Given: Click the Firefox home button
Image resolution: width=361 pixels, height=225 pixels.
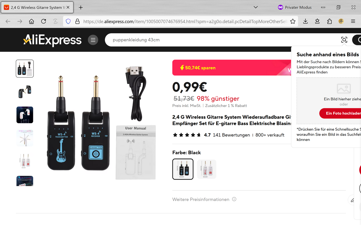Looking at the screenshot, I should pos(32,21).
